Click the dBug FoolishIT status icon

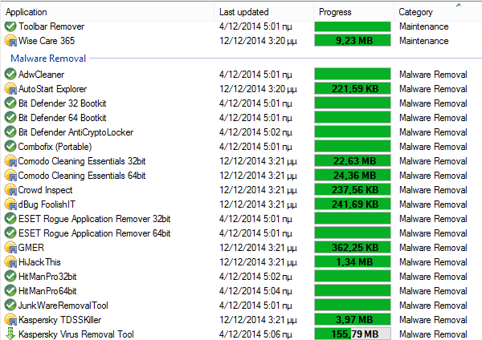tap(10, 204)
